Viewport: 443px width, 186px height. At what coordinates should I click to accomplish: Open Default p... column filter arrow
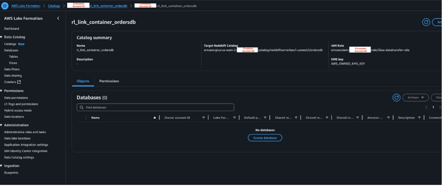point(265,117)
